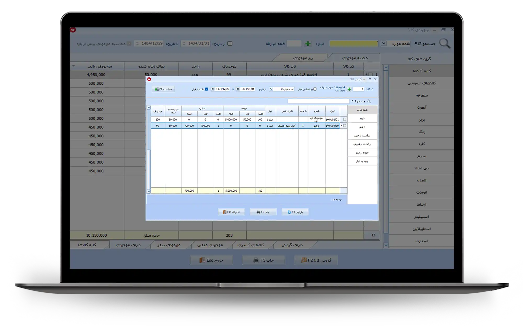The height and width of the screenshot is (326, 523).
Task: Tick the first item row checkbox in the main inventory grid
Action: tap(371, 75)
